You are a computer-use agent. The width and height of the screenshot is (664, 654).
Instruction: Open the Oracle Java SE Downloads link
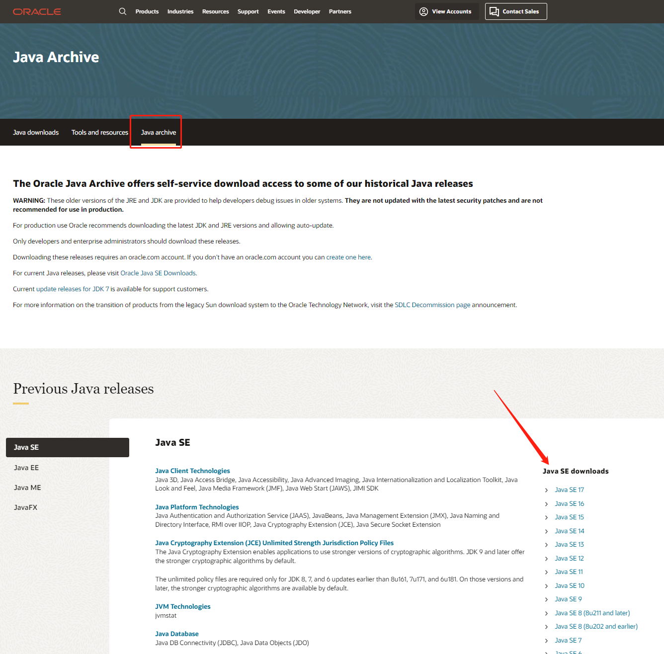point(158,273)
